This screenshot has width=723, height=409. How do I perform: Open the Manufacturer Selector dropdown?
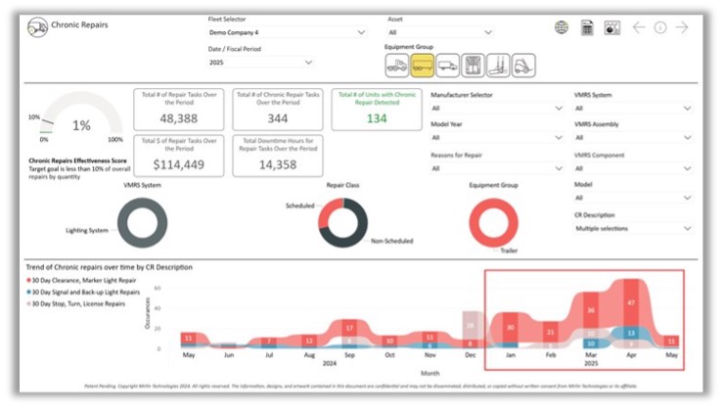pos(497,109)
